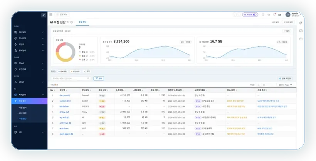Click the outlined settings button at top right
Image resolution: width=316 pixels, height=161 pixels.
pyautogui.click(x=288, y=22)
